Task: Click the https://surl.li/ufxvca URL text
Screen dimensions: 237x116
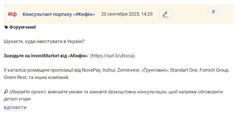Action: point(113,56)
